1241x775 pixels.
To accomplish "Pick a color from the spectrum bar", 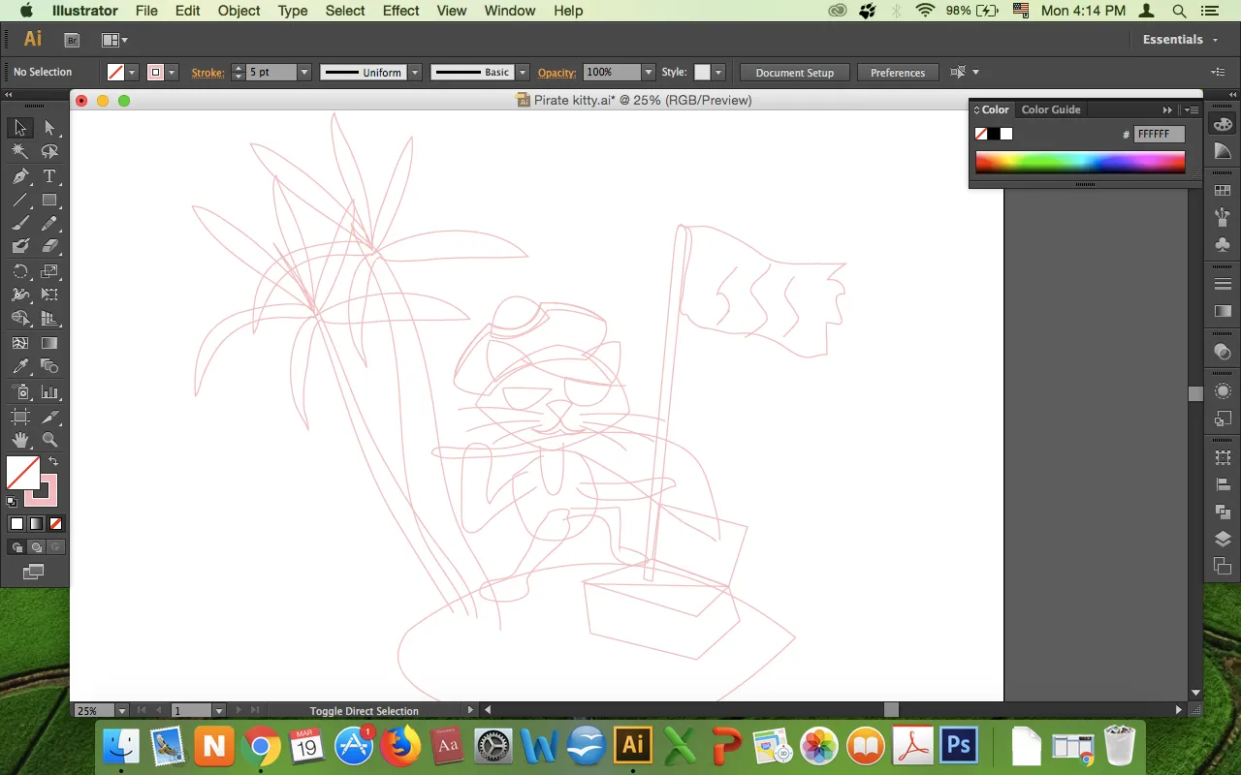I will click(x=1080, y=162).
